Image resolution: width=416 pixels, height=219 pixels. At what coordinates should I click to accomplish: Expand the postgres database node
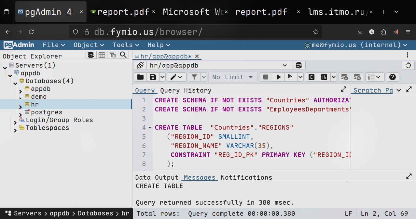pos(21,115)
